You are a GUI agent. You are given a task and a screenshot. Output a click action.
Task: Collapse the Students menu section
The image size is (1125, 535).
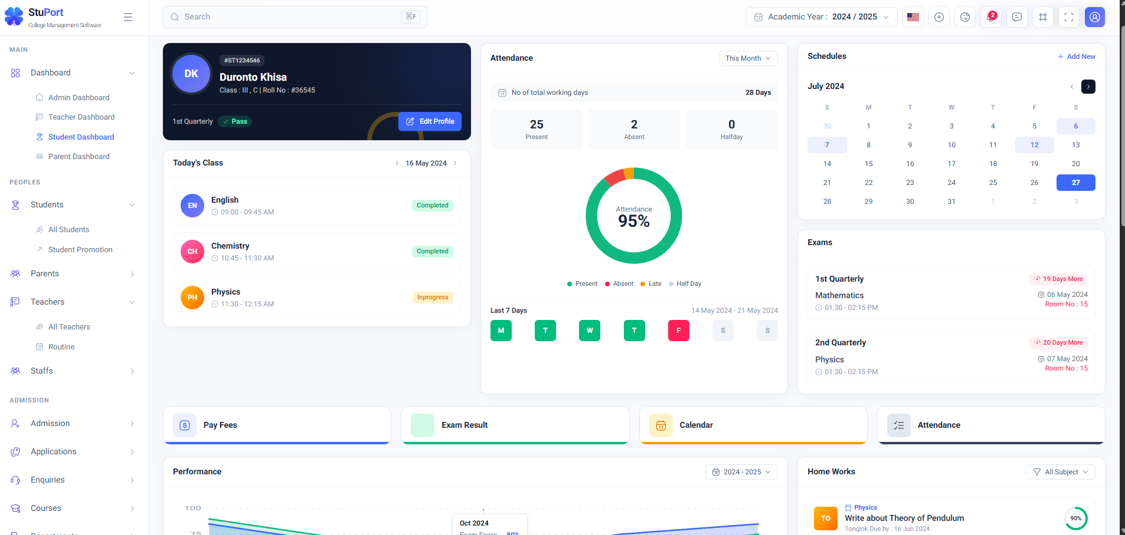click(x=73, y=205)
